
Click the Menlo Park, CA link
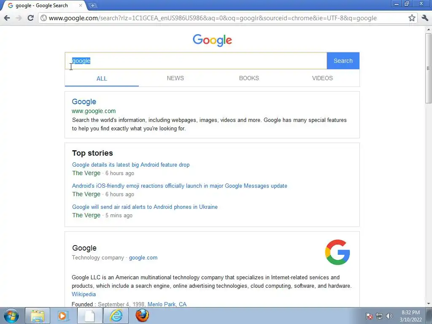pos(167,304)
